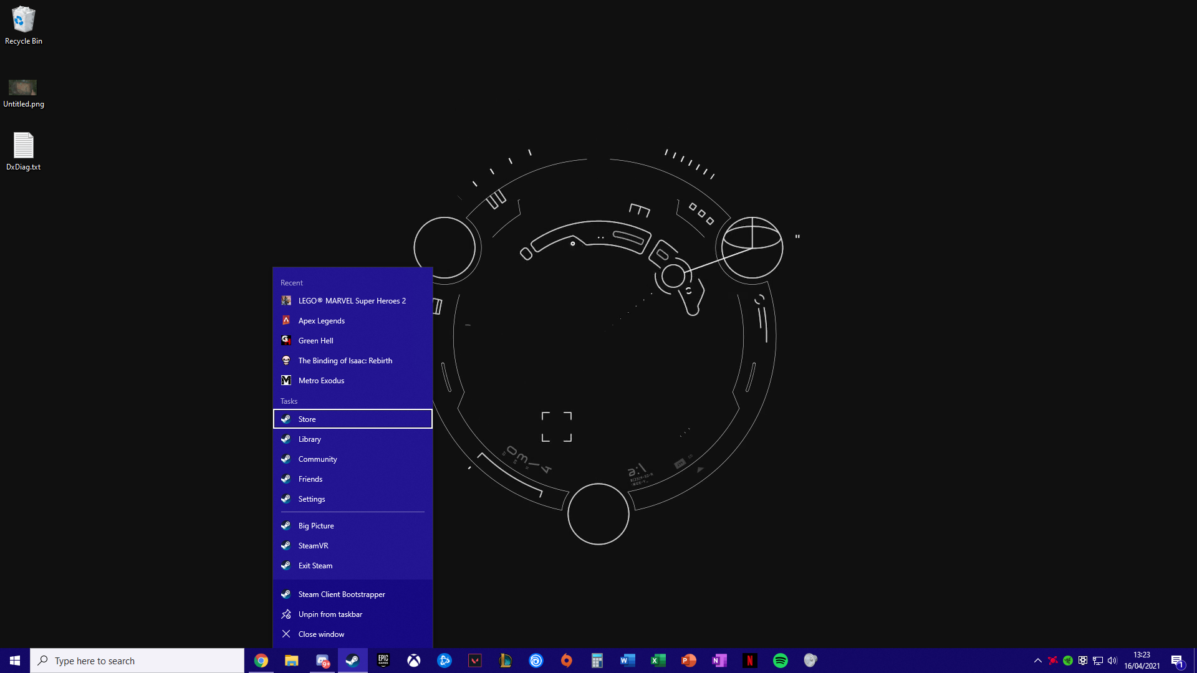Open Spotify from the taskbar
This screenshot has height=673, width=1197.
pos(780,661)
